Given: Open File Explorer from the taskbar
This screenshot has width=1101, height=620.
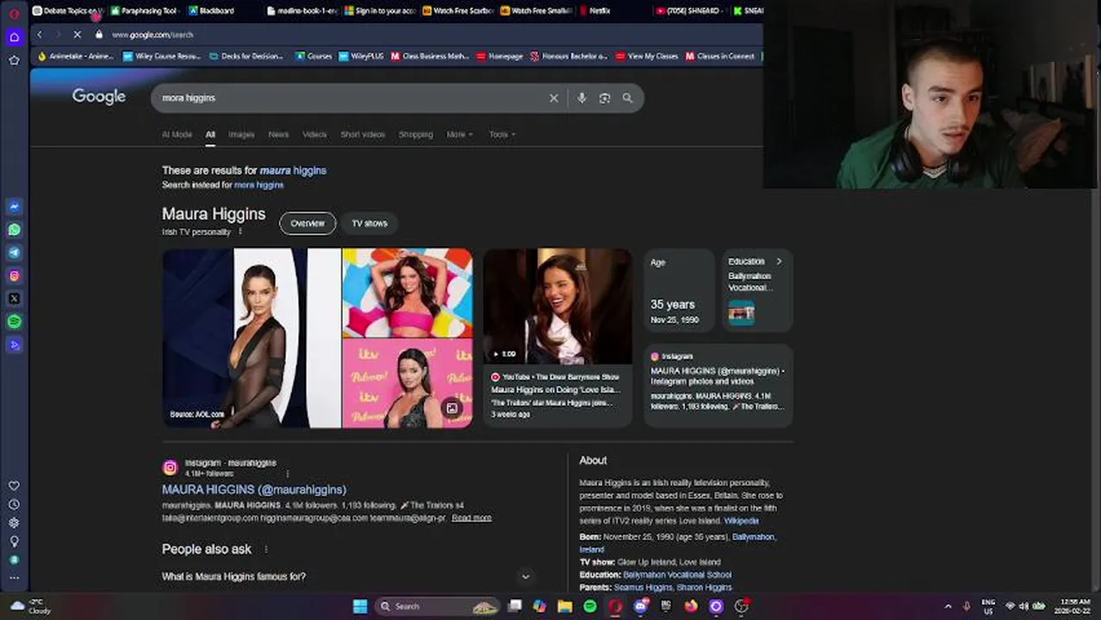Looking at the screenshot, I should 565,606.
